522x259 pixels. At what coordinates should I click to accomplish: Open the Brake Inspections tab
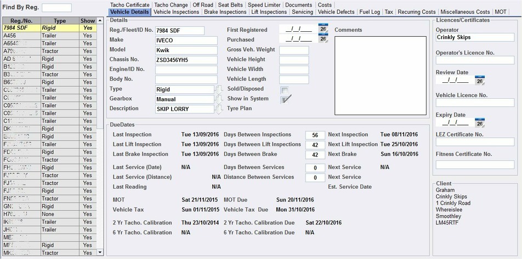[225, 12]
